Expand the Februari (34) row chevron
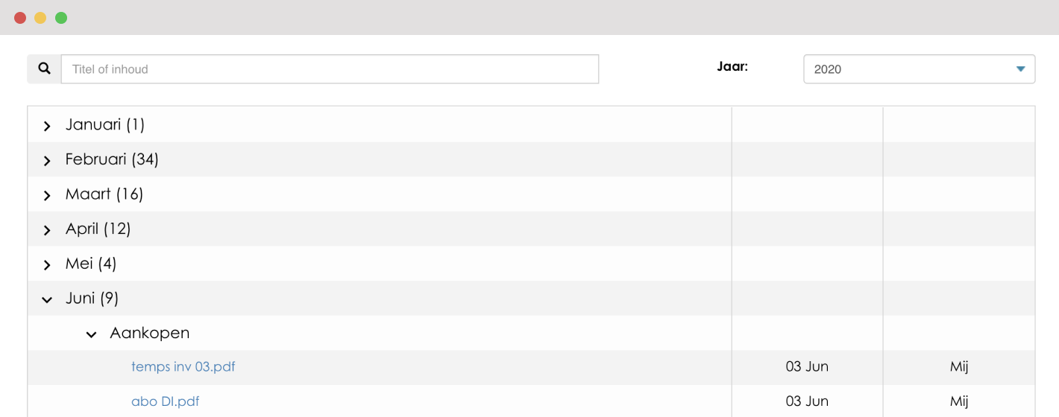 (x=47, y=161)
